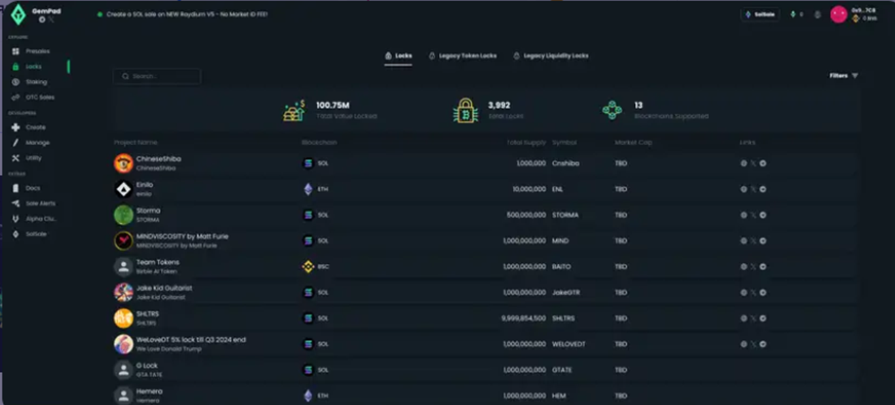Click the STORMA symbol cell
Viewport: 895px width, 405px height.
[566, 215]
